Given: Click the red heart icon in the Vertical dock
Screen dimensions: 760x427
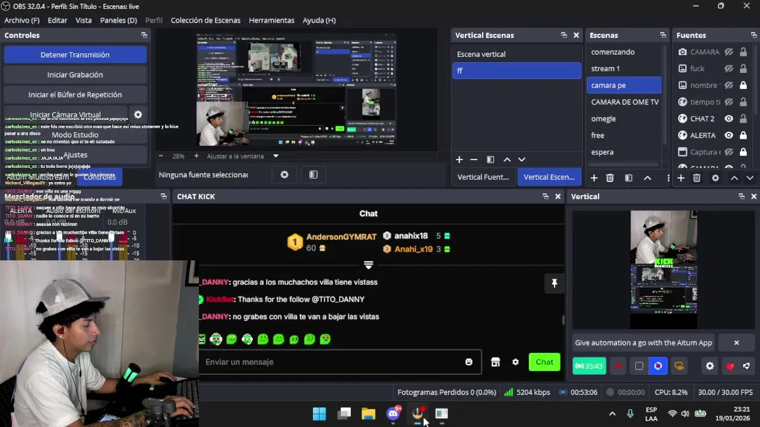Looking at the screenshot, I should [730, 366].
